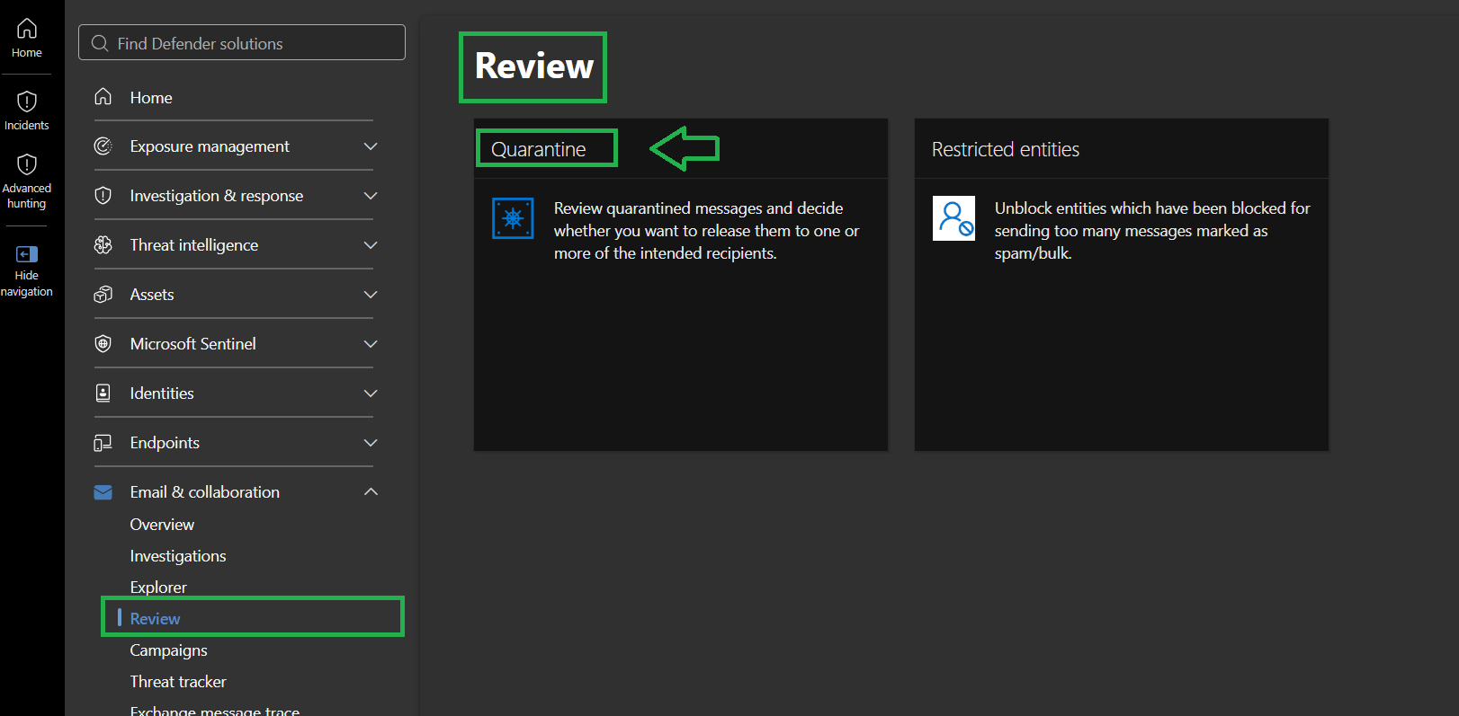Click the Endpoints device icon
1459x716 pixels.
coord(103,442)
